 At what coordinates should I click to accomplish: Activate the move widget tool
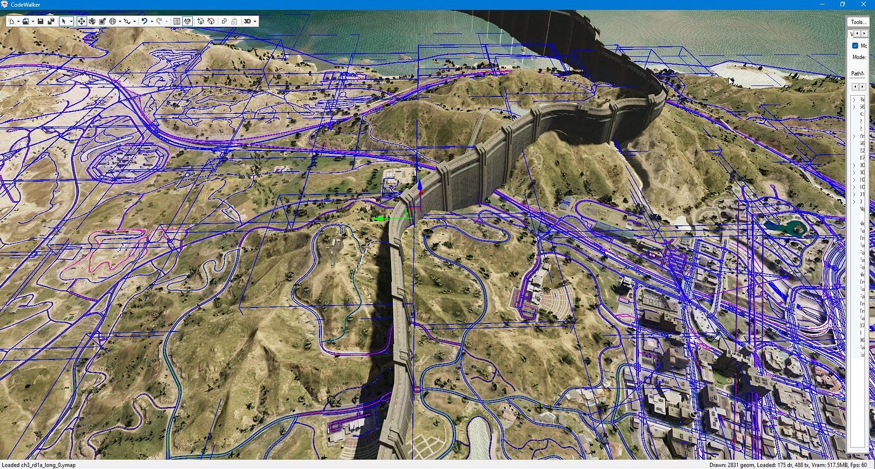pos(81,21)
